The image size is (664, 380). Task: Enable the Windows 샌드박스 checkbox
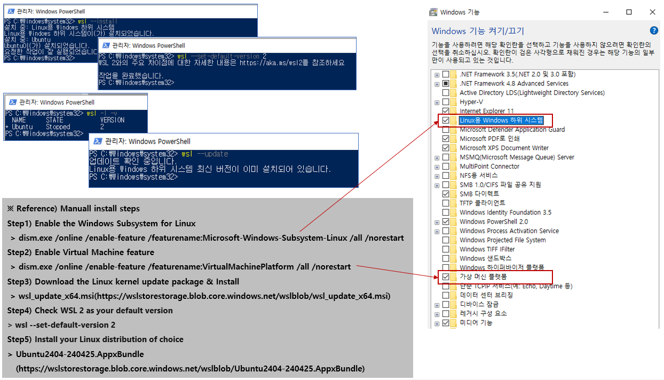coord(446,258)
